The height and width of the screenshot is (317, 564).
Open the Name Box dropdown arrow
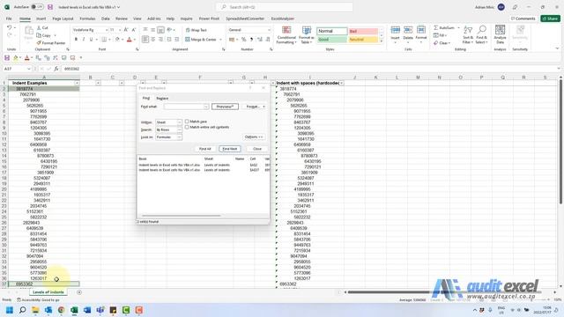[x=28, y=69]
